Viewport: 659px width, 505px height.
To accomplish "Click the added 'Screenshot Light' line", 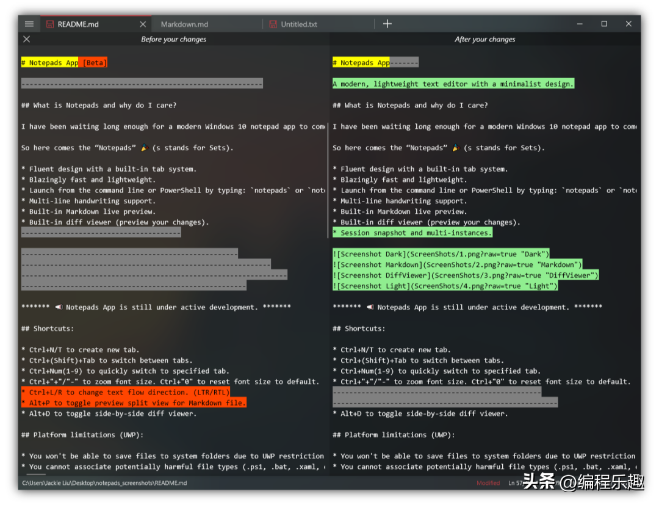I will 445,286.
